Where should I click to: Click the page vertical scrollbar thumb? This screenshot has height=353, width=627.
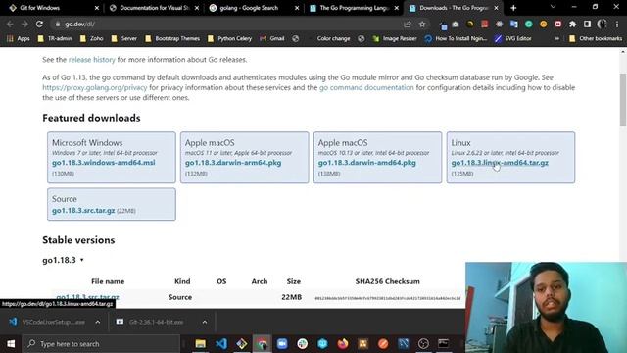tap(623, 99)
